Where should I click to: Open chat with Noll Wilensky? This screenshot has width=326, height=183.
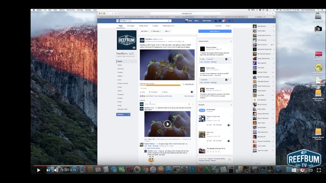(x=264, y=26)
